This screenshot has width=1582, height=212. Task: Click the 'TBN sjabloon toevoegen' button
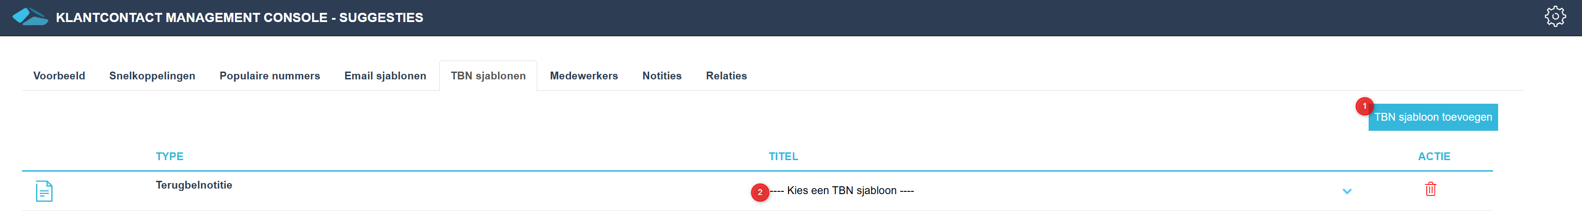click(x=1433, y=117)
